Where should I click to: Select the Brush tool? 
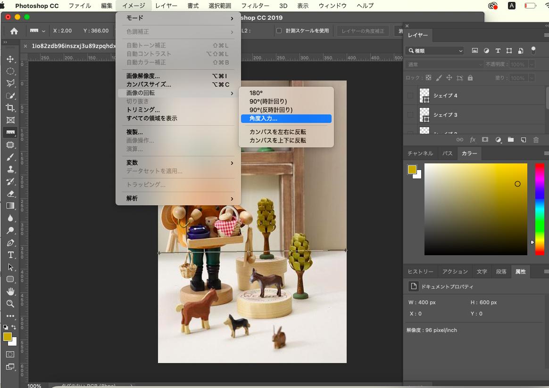point(10,157)
